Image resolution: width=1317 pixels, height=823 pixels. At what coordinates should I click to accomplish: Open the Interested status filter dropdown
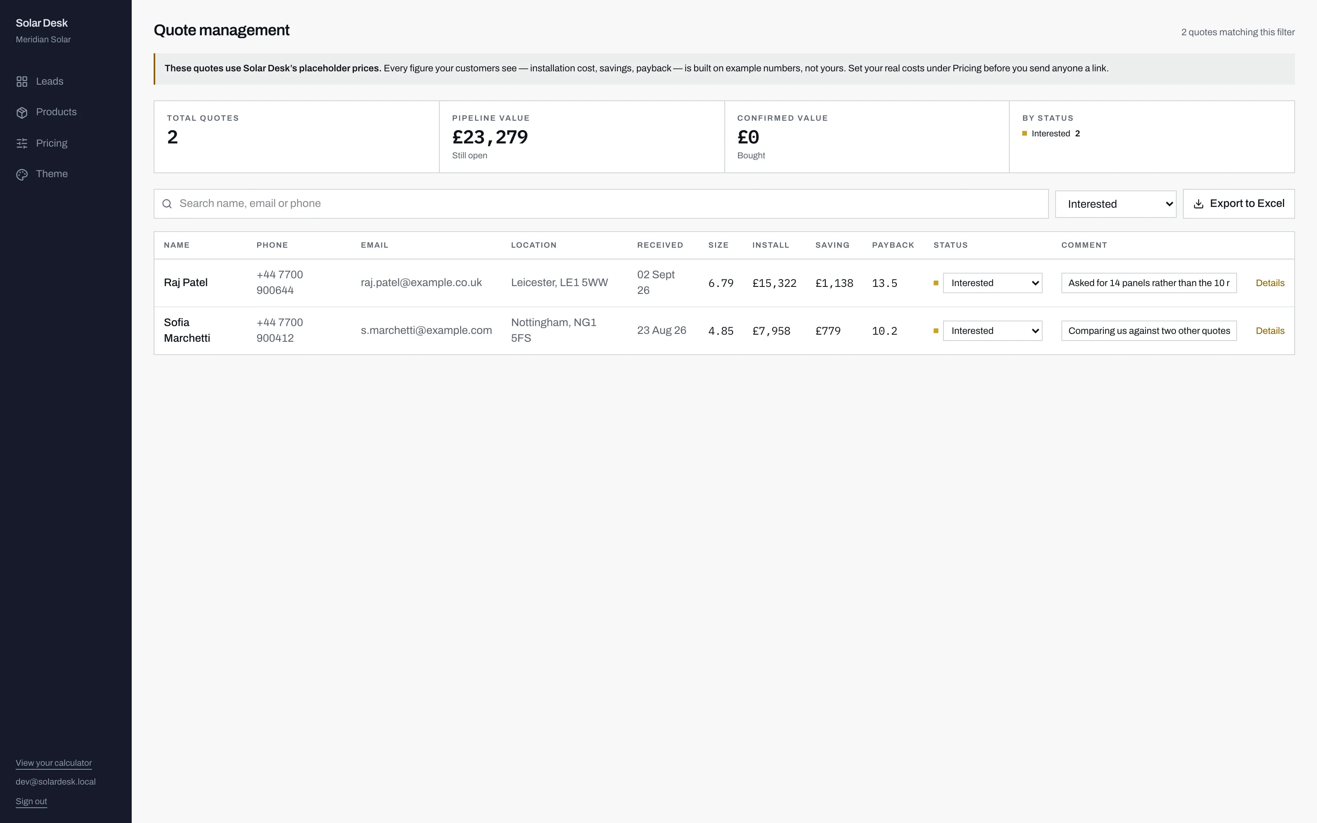click(1116, 204)
